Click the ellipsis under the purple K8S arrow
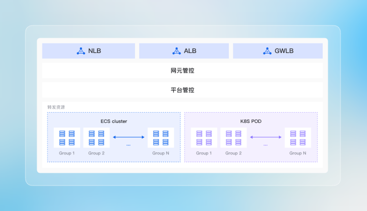This screenshot has height=211, width=367. tap(266, 145)
